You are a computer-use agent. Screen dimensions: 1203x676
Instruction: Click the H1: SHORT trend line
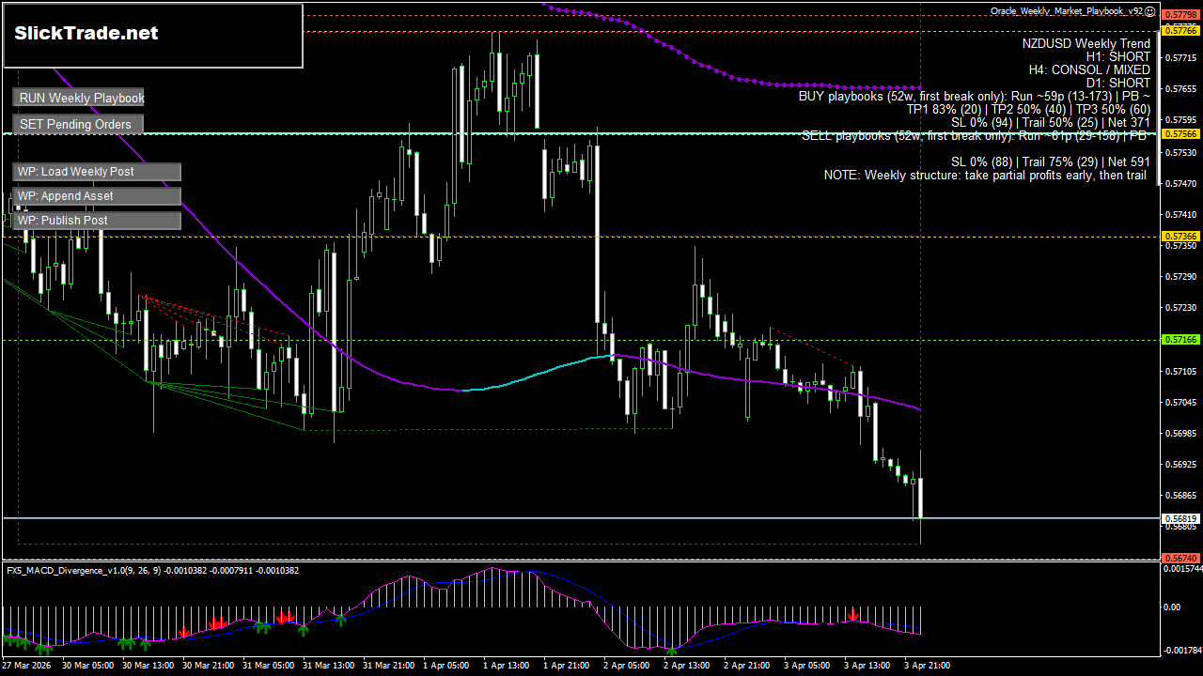pyautogui.click(x=1117, y=57)
